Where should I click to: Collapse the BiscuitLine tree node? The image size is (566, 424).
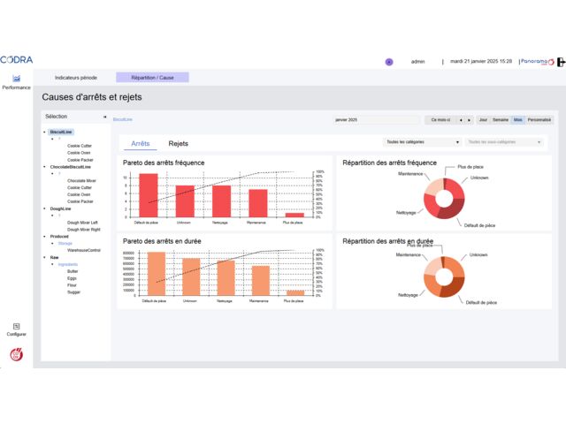(x=45, y=132)
